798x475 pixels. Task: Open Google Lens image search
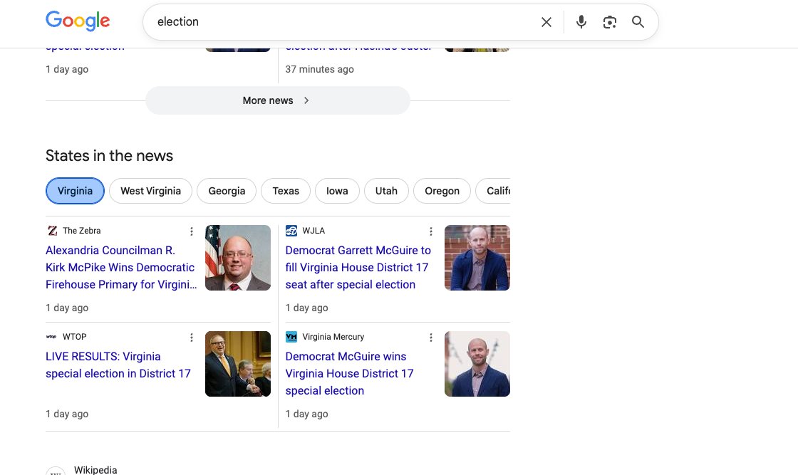[x=609, y=22]
